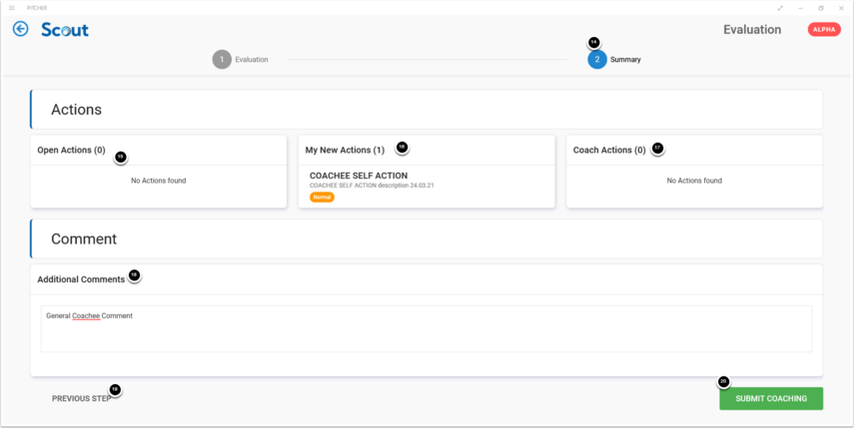Go back with Previous Step button
854x428 pixels.
point(81,398)
